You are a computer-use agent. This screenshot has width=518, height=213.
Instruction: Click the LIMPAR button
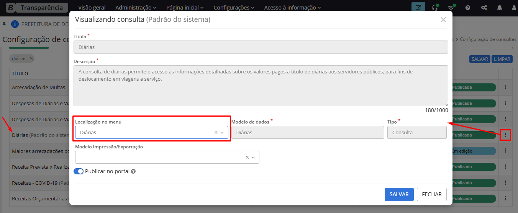(x=502, y=59)
